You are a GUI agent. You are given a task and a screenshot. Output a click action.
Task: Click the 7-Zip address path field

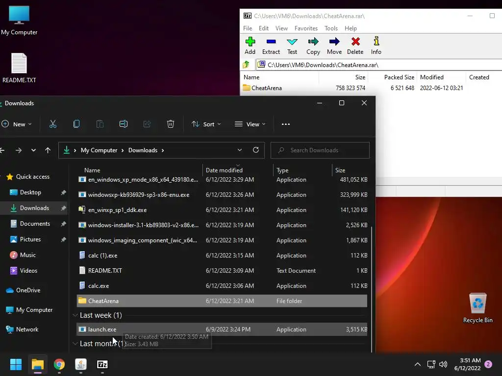click(x=379, y=65)
